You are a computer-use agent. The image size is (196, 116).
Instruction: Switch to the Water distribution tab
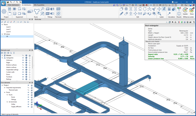tap(13, 5)
